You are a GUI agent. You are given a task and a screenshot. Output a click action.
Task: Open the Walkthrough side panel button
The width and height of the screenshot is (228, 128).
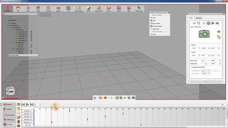pyautogui.click(x=9, y=119)
